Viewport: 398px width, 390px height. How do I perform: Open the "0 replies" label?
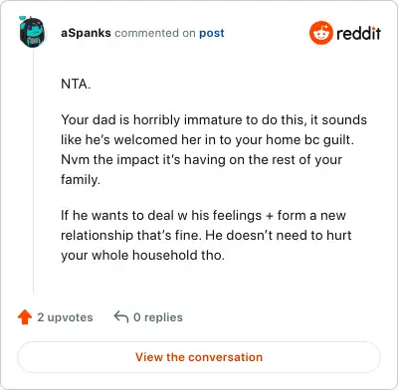click(x=158, y=317)
